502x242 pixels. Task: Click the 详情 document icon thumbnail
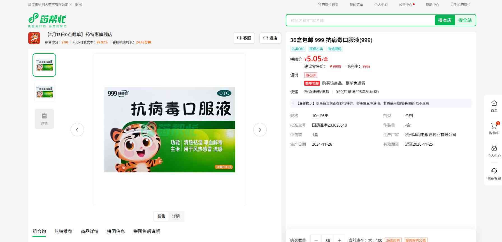click(x=44, y=119)
